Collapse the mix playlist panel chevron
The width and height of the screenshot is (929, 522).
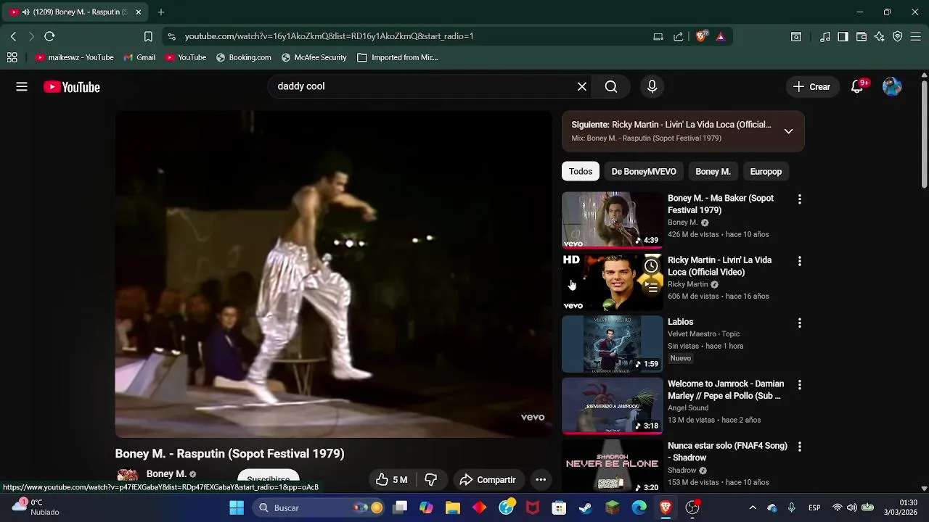pos(788,131)
